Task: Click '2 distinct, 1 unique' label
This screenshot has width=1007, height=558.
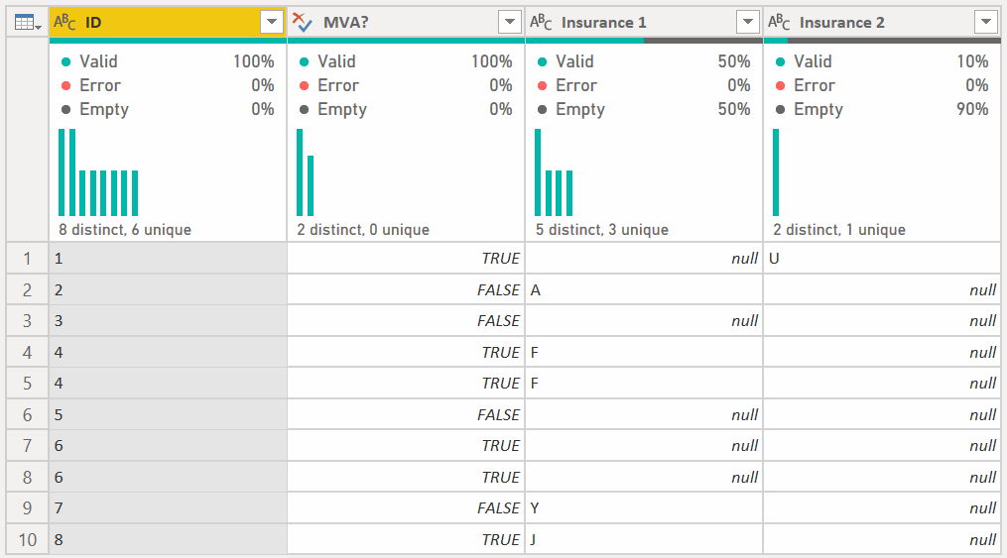Action: pyautogui.click(x=839, y=230)
